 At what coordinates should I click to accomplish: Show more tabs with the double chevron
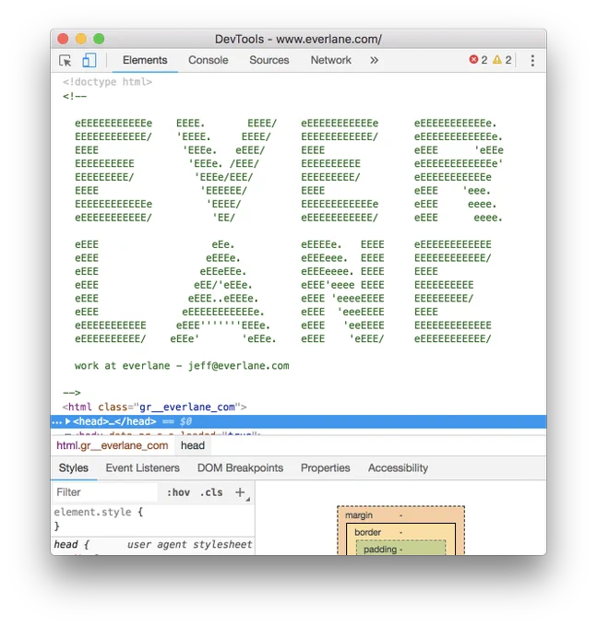pos(374,60)
